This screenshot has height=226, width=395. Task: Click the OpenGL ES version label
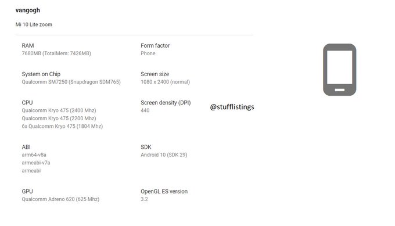(164, 192)
